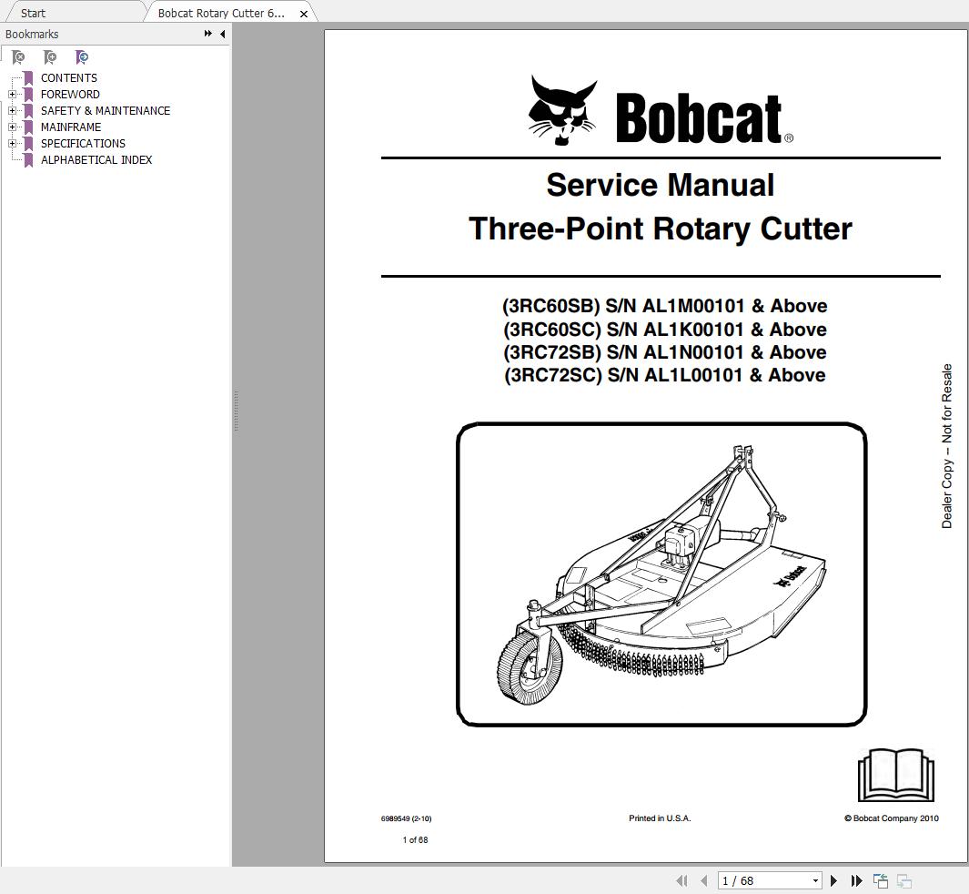The height and width of the screenshot is (894, 969).
Task: Click the part number 6989549 (2-10) text
Action: click(406, 818)
